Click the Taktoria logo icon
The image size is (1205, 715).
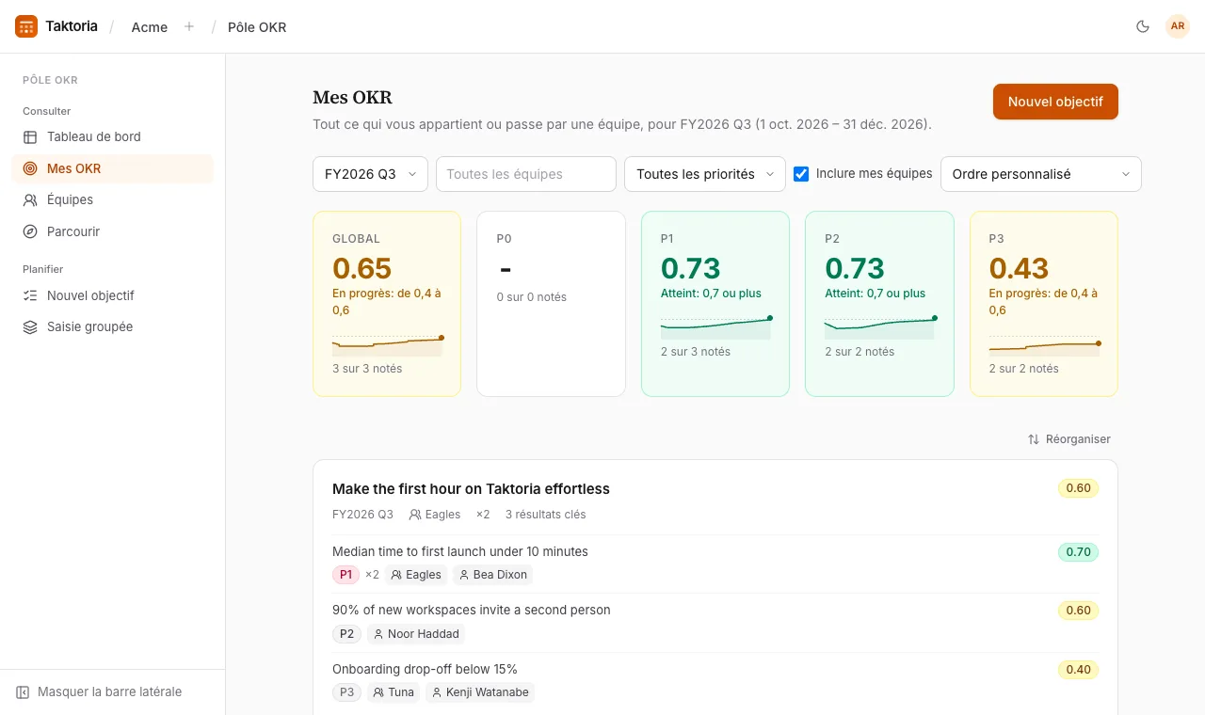26,26
